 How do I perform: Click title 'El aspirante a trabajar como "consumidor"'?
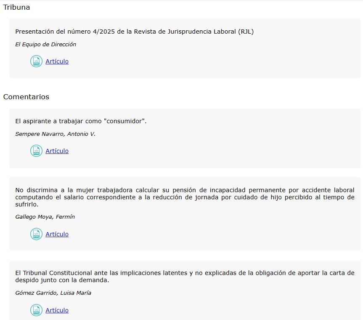81,121
